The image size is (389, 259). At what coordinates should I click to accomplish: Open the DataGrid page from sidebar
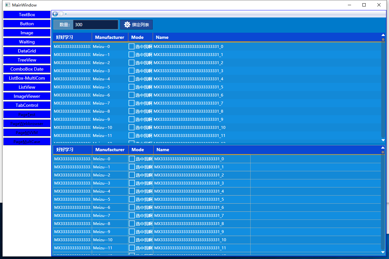click(x=27, y=51)
